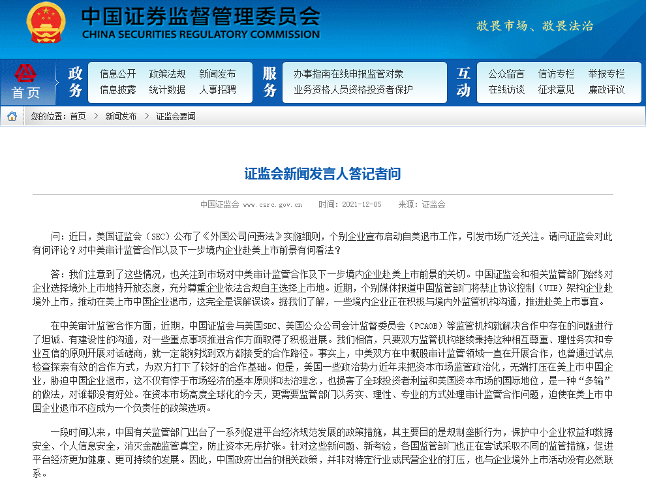Click the national emblem logo
Image resolution: width=646 pixels, height=481 pixels.
(x=46, y=23)
